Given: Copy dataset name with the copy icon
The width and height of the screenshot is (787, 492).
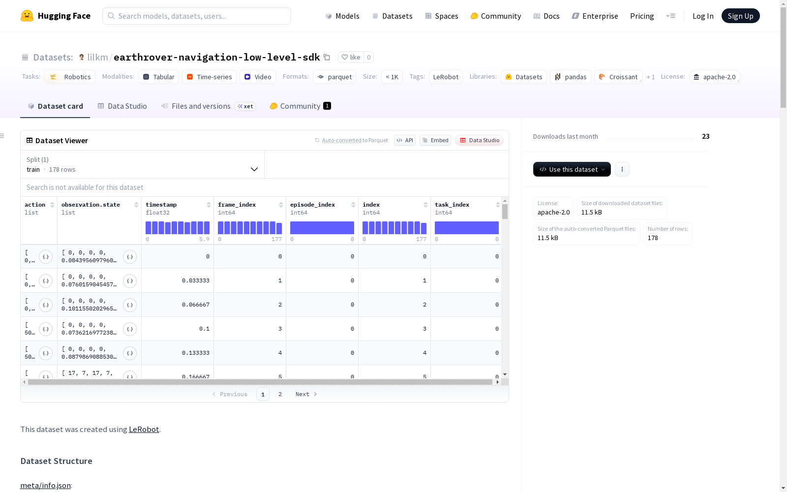Looking at the screenshot, I should pos(327,57).
